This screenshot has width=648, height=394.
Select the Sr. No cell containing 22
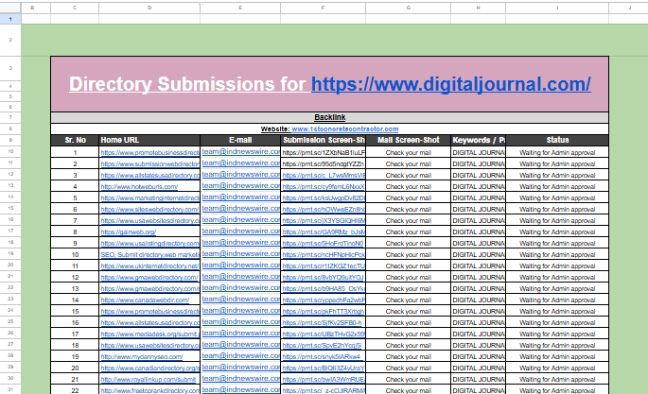tap(76, 391)
